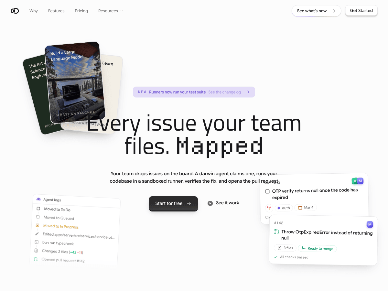Viewport: 388px width, 291px height.
Task: Click the Throw OtpExpiredError pull request title
Action: pyautogui.click(x=327, y=235)
